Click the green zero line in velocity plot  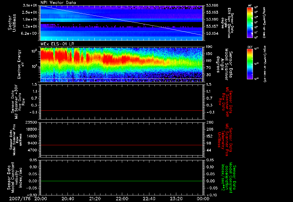[x=122, y=181]
